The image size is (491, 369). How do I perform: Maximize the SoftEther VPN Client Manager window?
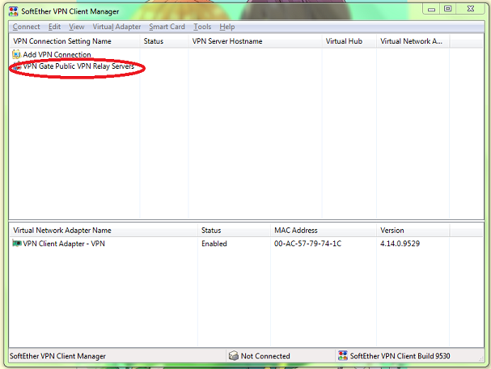pos(448,9)
